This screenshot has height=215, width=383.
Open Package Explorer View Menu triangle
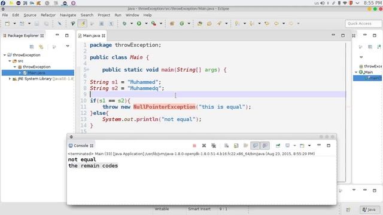tap(68, 46)
